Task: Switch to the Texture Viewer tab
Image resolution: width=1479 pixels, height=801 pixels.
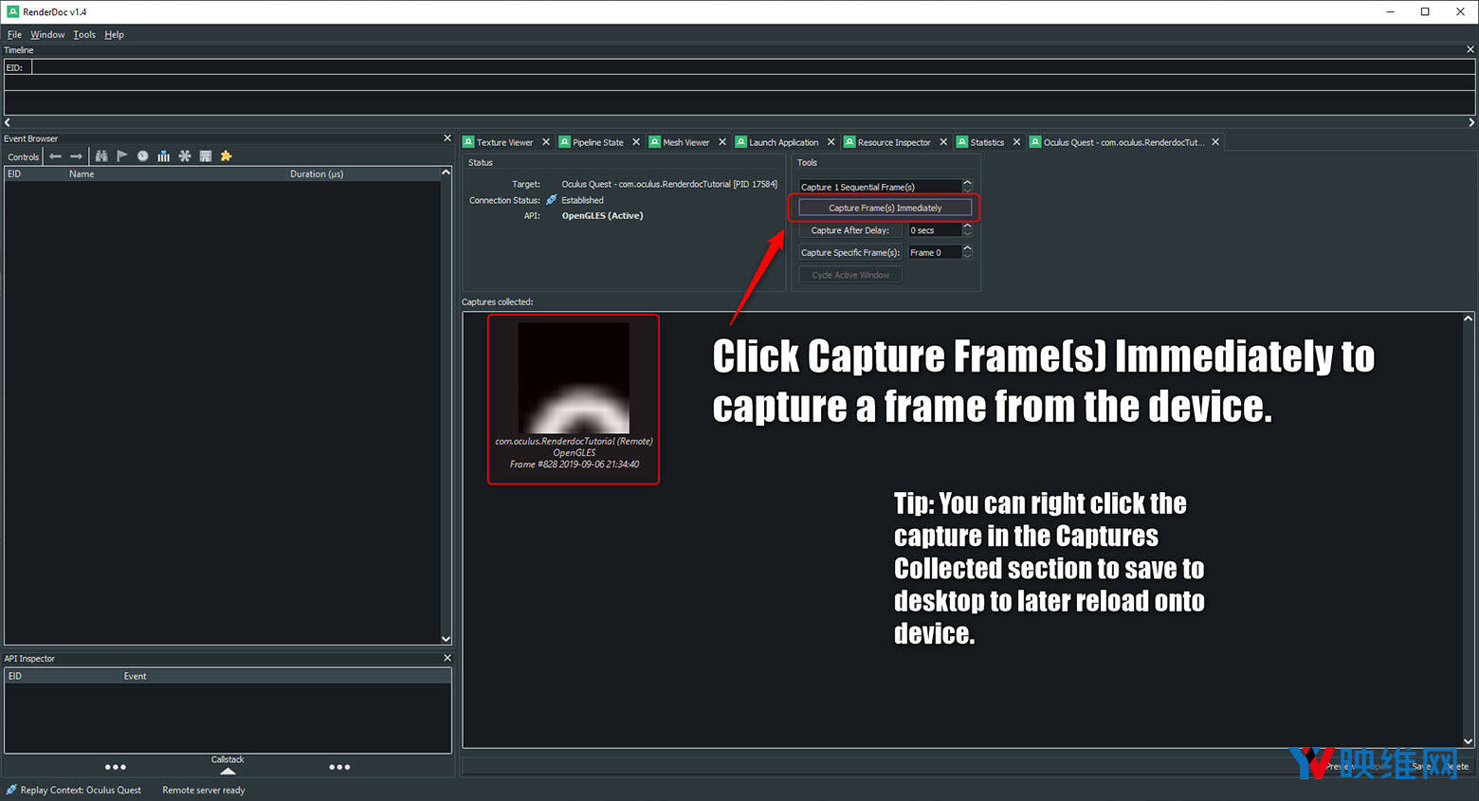Action: (504, 142)
